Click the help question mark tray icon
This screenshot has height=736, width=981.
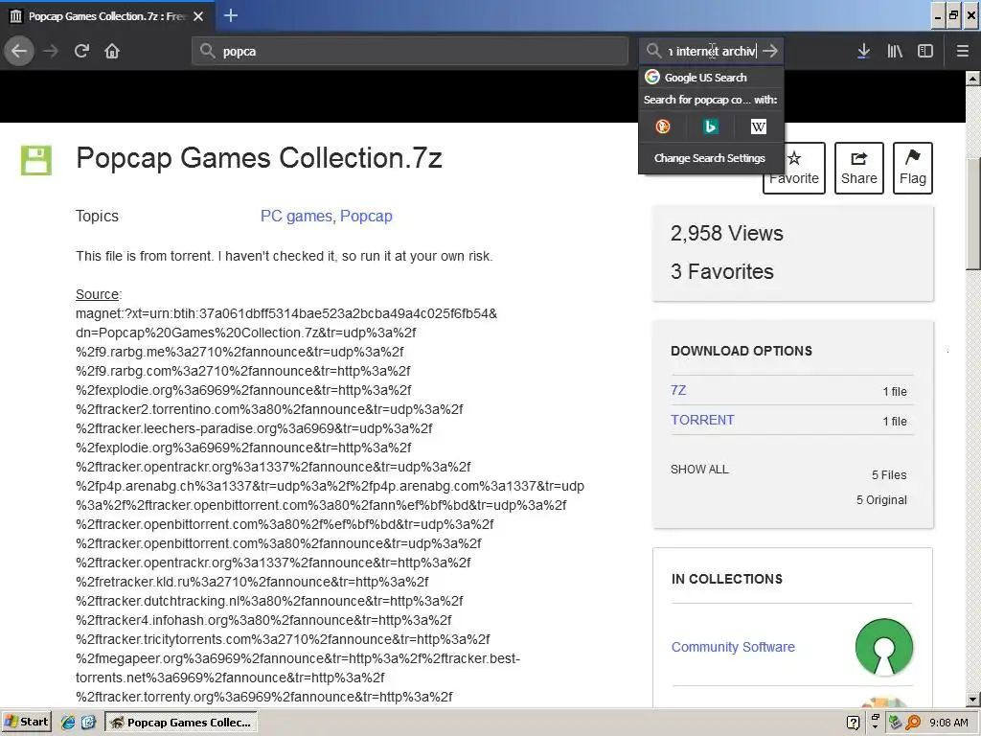pos(853,723)
